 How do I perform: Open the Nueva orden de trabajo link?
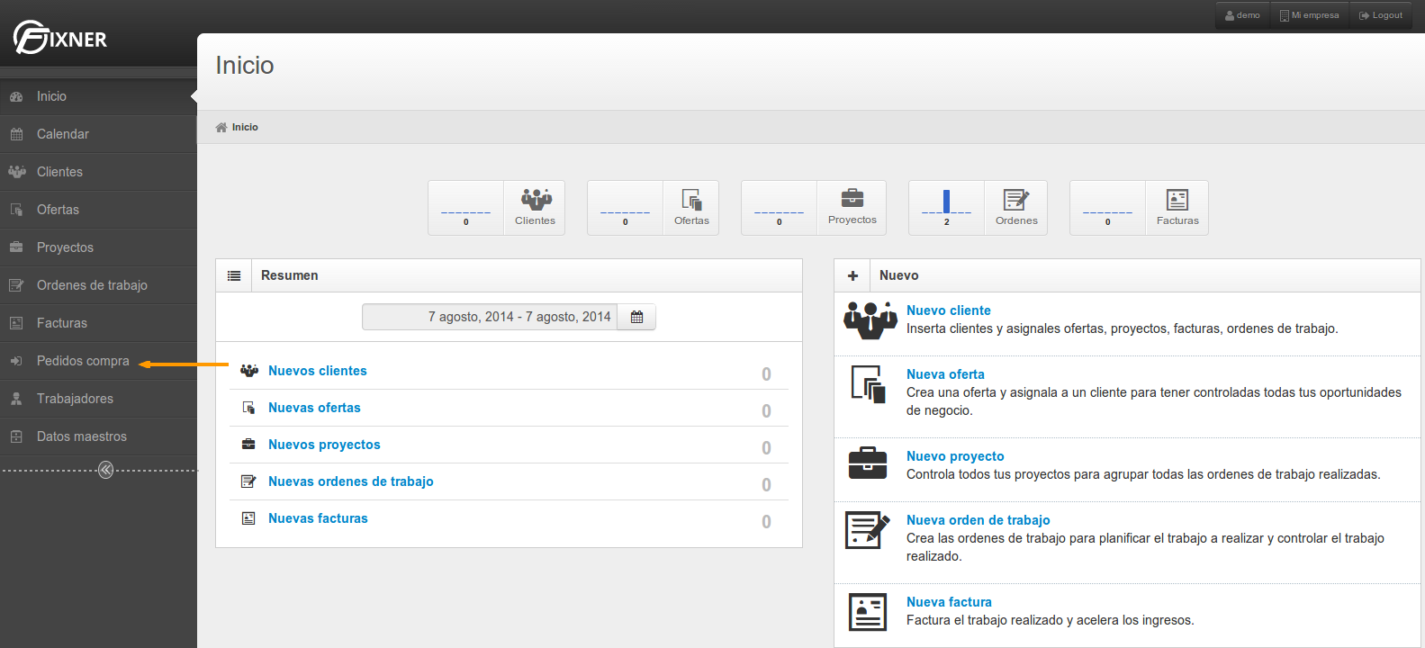[x=978, y=520]
